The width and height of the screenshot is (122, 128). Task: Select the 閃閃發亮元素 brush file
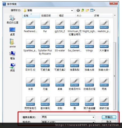[30, 105]
